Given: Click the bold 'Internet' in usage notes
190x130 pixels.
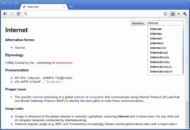Looking at the screenshot, I should (x=123, y=116).
